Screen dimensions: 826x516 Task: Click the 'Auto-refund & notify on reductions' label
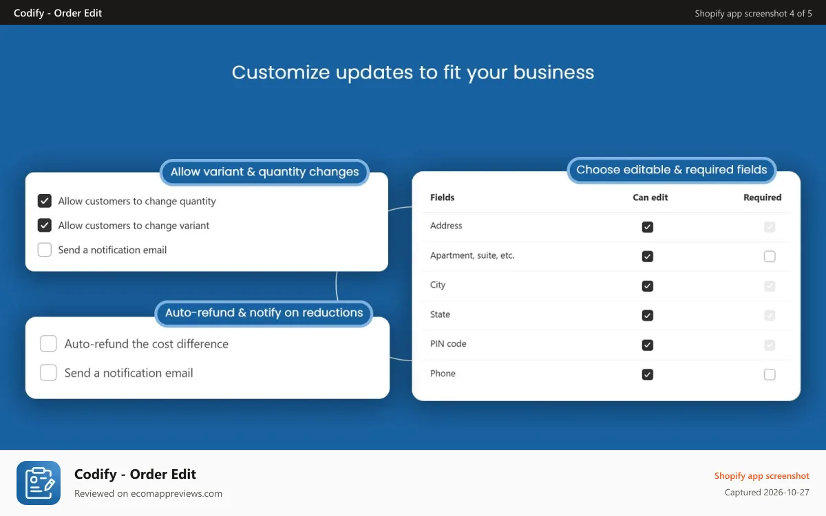click(x=264, y=312)
